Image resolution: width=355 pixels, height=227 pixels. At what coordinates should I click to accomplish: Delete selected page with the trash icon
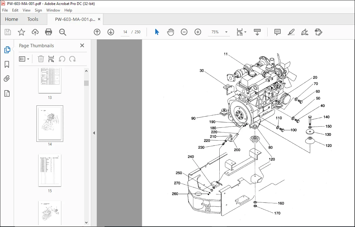click(x=41, y=59)
